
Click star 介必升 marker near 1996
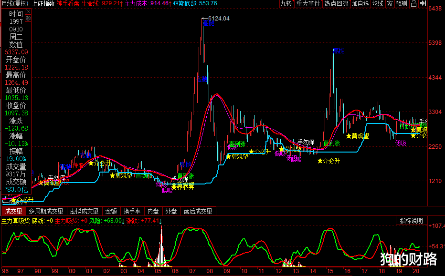click(x=22, y=200)
